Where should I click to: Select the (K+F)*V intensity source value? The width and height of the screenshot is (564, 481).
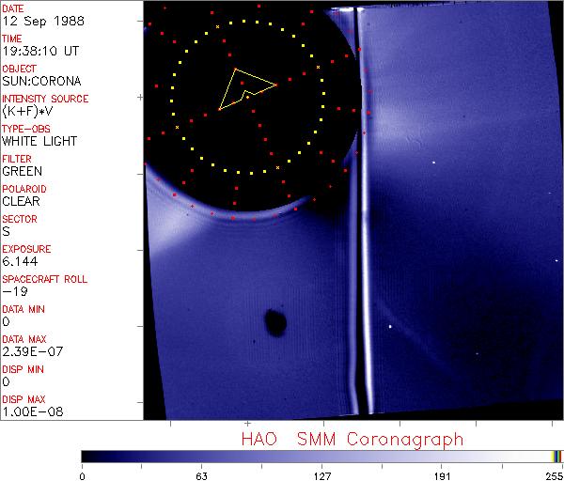point(30,111)
